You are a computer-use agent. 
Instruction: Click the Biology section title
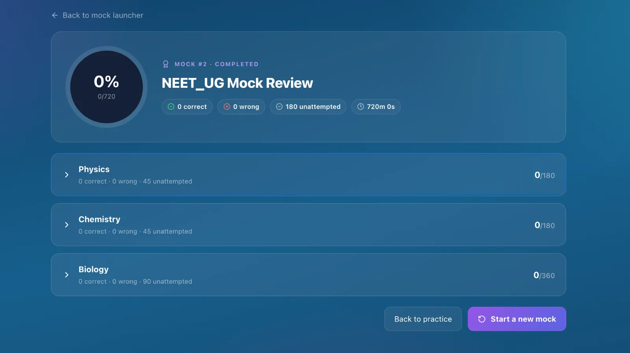[x=93, y=270]
